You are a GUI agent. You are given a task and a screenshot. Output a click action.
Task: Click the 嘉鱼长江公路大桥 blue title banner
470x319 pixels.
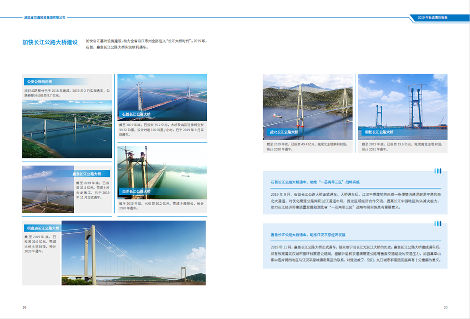click(88, 174)
